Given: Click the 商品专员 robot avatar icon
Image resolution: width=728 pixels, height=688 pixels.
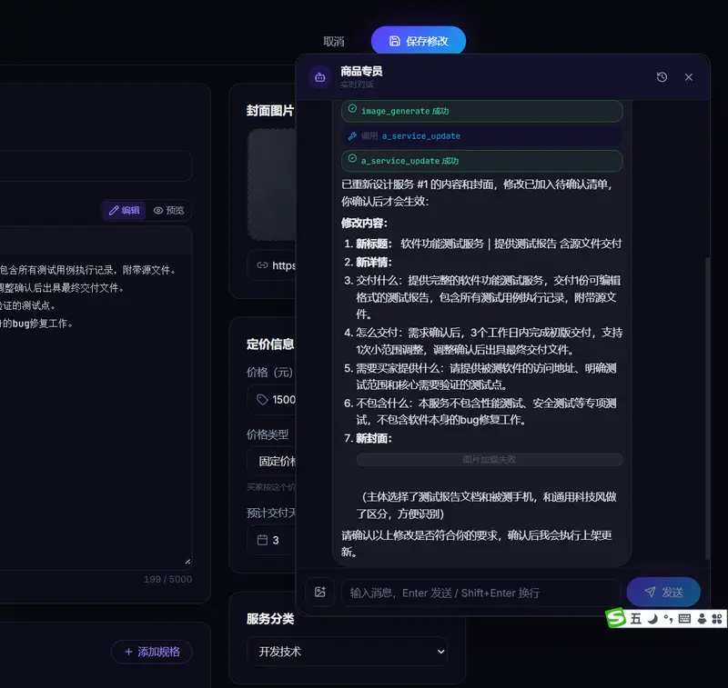Looking at the screenshot, I should (x=320, y=77).
